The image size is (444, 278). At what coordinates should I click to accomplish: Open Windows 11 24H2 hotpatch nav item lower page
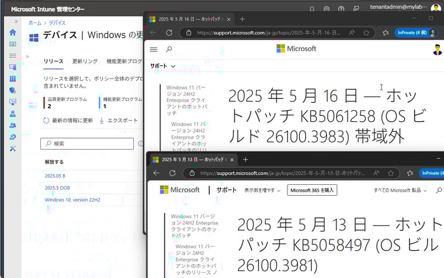(x=194, y=226)
